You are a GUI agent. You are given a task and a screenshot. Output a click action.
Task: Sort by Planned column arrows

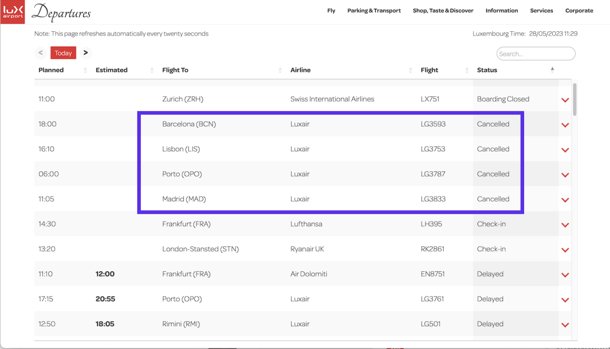(x=85, y=70)
